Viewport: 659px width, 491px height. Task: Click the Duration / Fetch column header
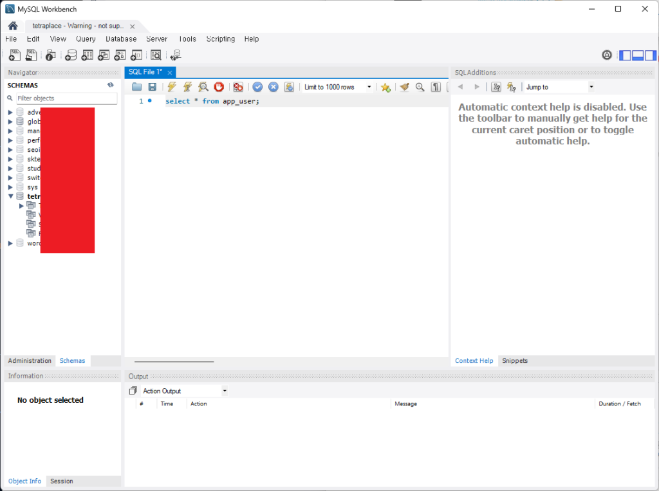620,403
